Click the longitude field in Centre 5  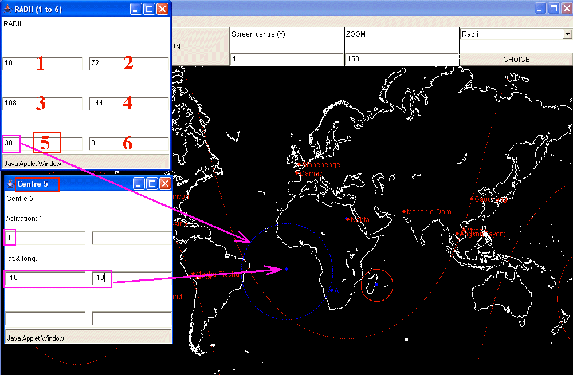(x=132, y=278)
